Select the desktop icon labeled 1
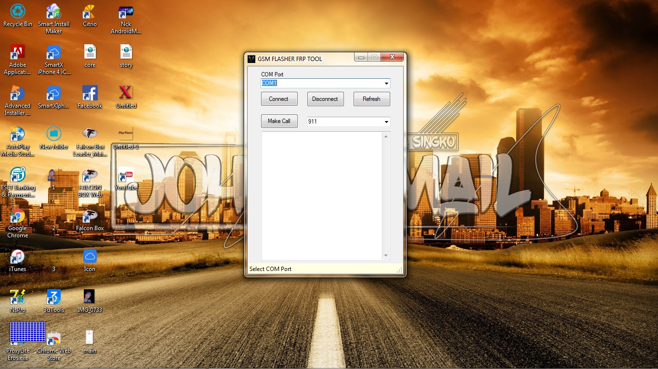 [53, 179]
